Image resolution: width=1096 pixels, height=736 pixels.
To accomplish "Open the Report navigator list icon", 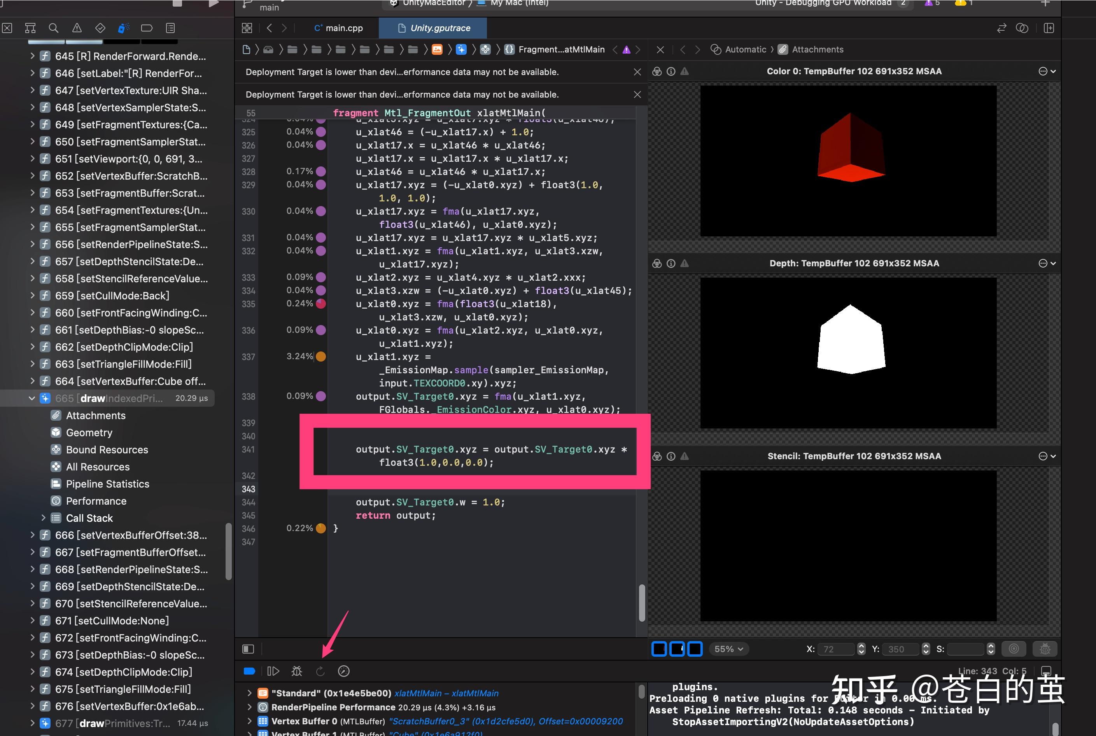I will [x=170, y=28].
